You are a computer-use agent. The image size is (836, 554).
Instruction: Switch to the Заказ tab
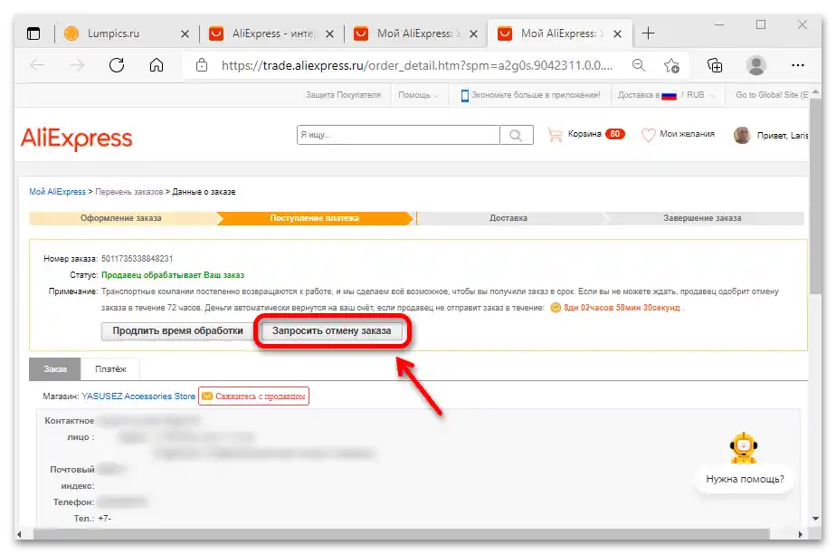55,369
